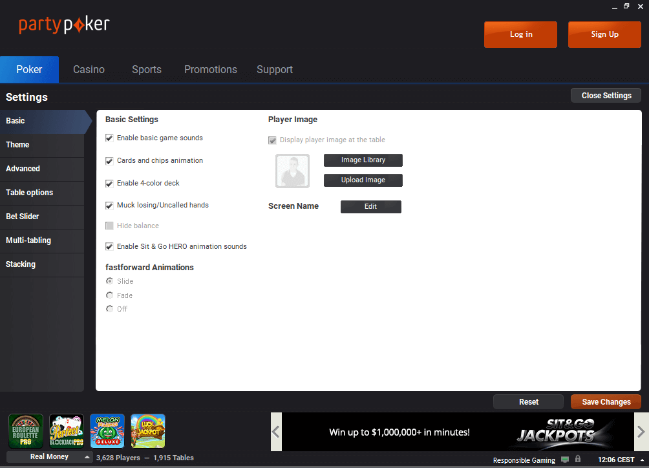
Task: Click Save Changes button
Action: click(x=606, y=402)
